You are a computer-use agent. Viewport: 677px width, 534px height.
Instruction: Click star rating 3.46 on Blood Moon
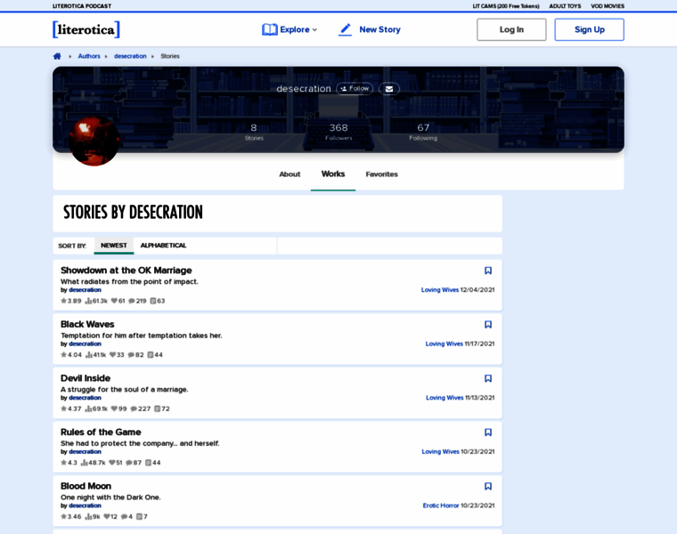click(70, 517)
